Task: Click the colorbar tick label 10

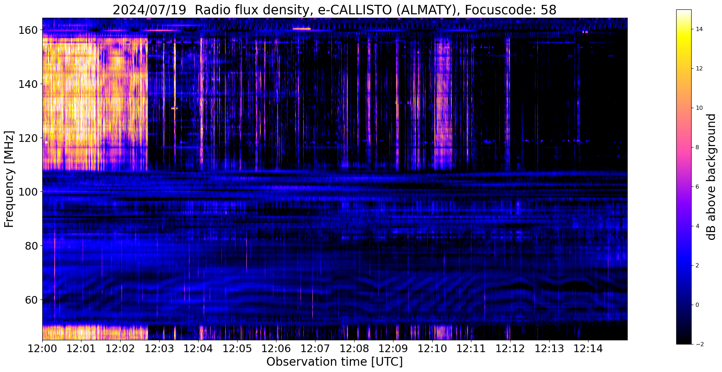Action: coord(699,108)
